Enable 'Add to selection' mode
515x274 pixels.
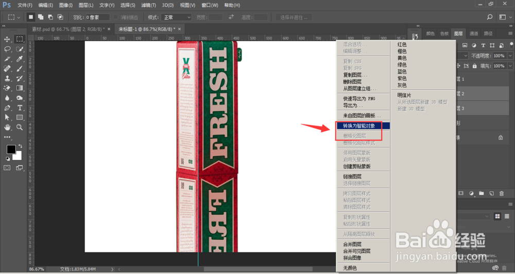[x=41, y=17]
